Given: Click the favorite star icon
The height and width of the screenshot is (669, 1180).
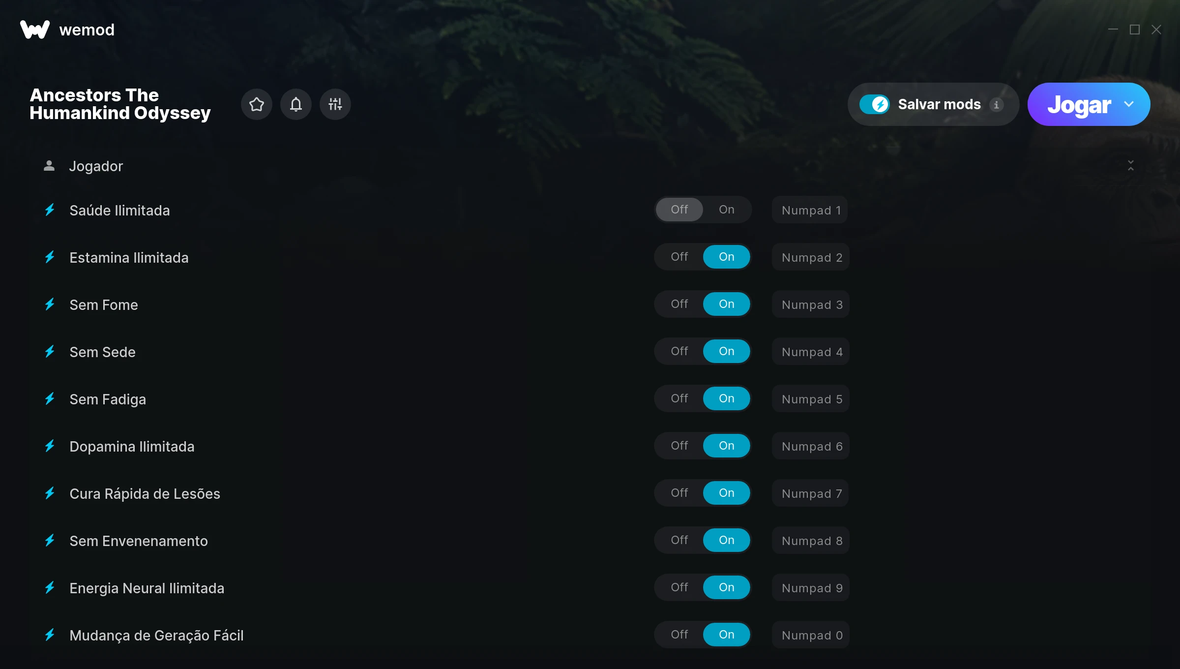Looking at the screenshot, I should click(x=257, y=104).
